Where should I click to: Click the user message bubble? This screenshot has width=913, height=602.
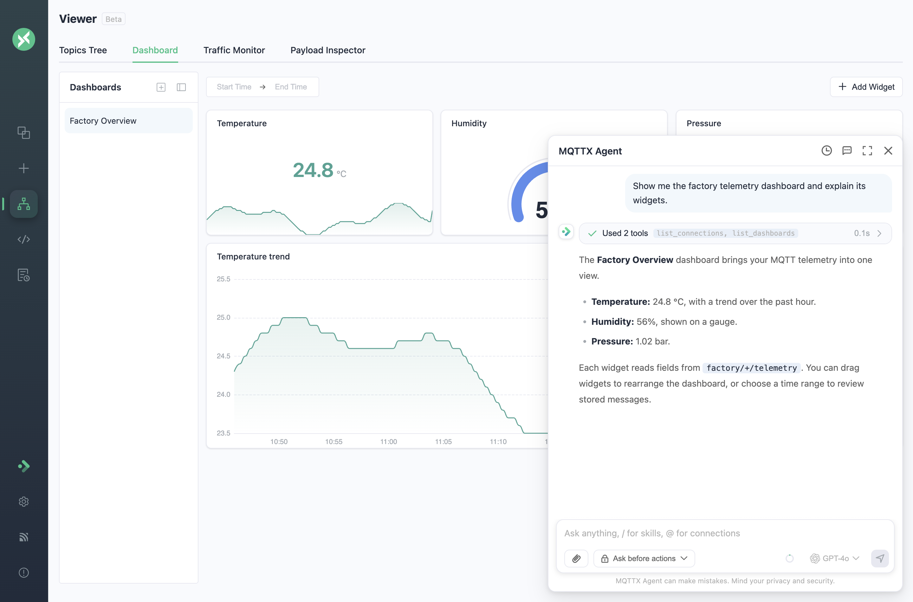pyautogui.click(x=758, y=193)
